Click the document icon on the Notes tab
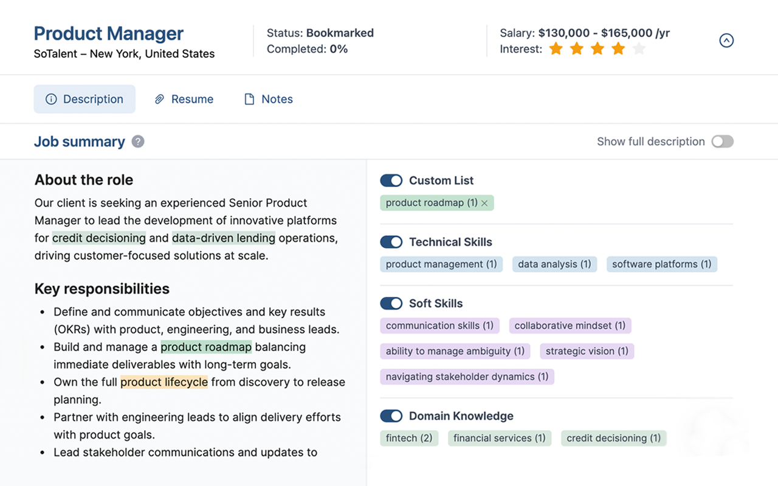Viewport: 778px width, 486px height. pyautogui.click(x=248, y=98)
